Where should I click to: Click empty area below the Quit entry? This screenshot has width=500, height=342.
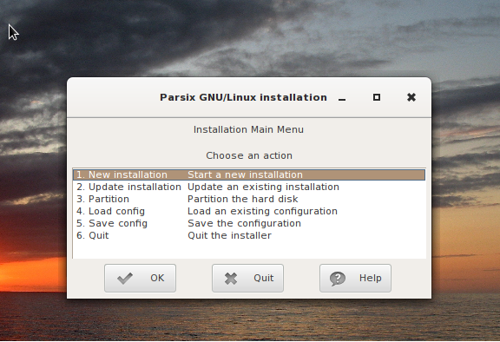[249, 250]
